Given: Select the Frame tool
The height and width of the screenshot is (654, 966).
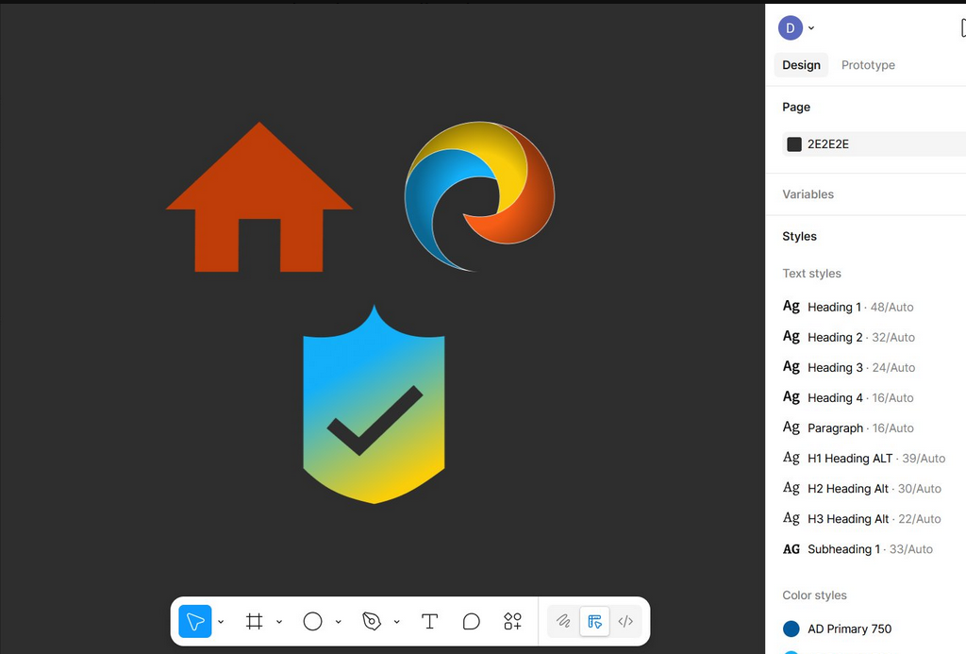Looking at the screenshot, I should point(254,621).
